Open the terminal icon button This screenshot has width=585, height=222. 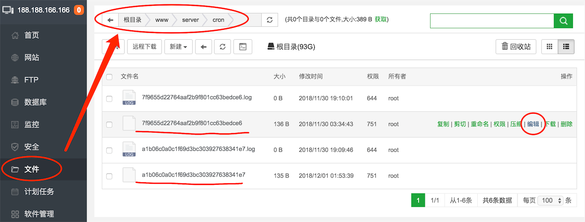coord(243,47)
